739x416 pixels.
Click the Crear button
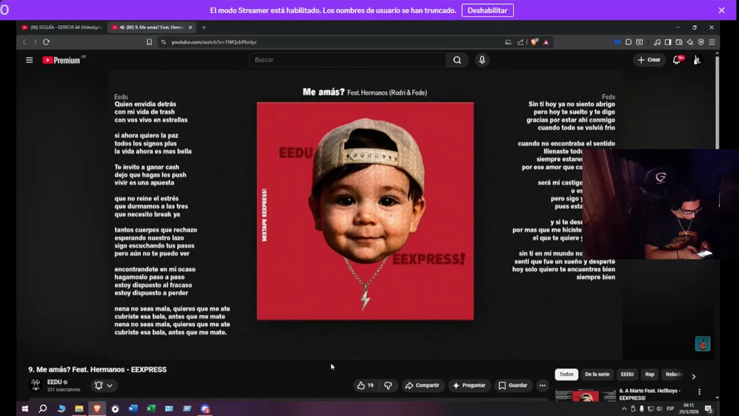point(649,60)
